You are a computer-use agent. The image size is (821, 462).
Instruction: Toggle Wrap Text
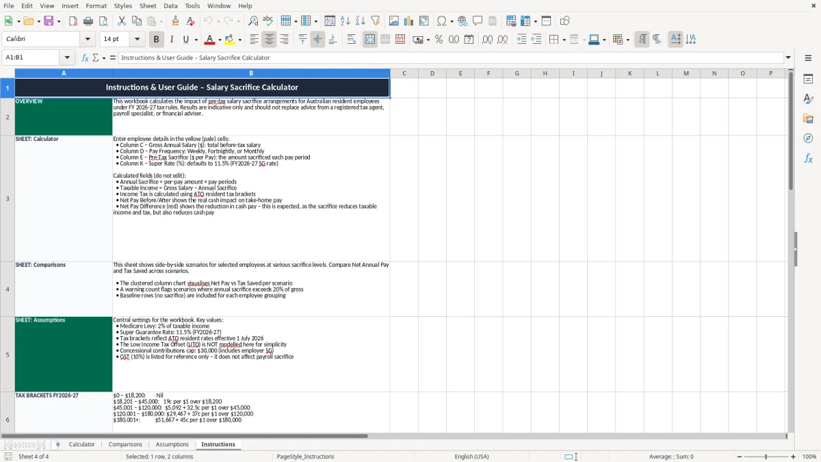pyautogui.click(x=352, y=40)
